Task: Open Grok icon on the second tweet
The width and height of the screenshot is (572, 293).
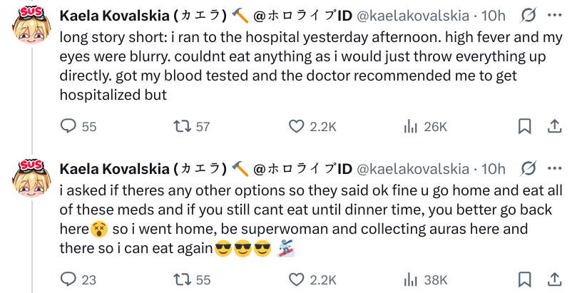Action: point(529,168)
